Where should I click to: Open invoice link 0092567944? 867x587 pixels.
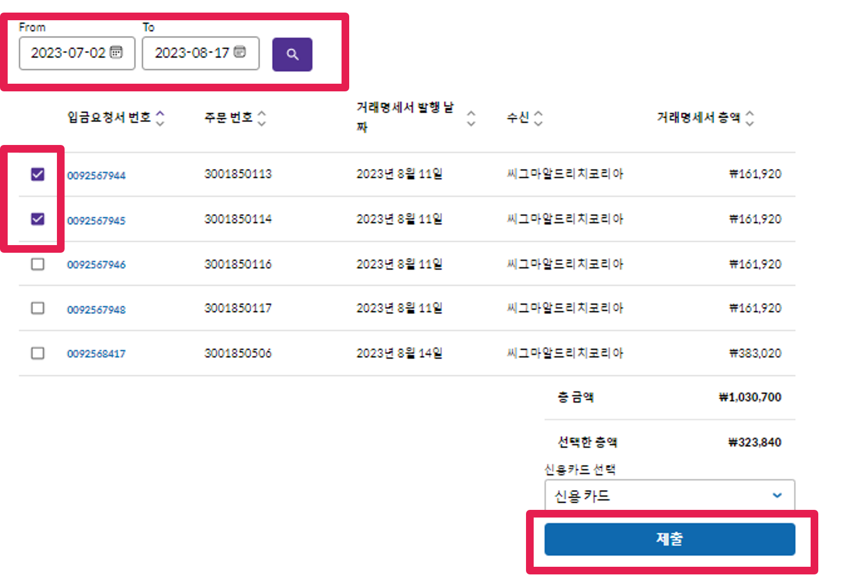click(96, 176)
